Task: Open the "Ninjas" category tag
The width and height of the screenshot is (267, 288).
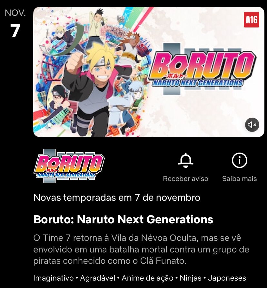Action: pyautogui.click(x=190, y=278)
